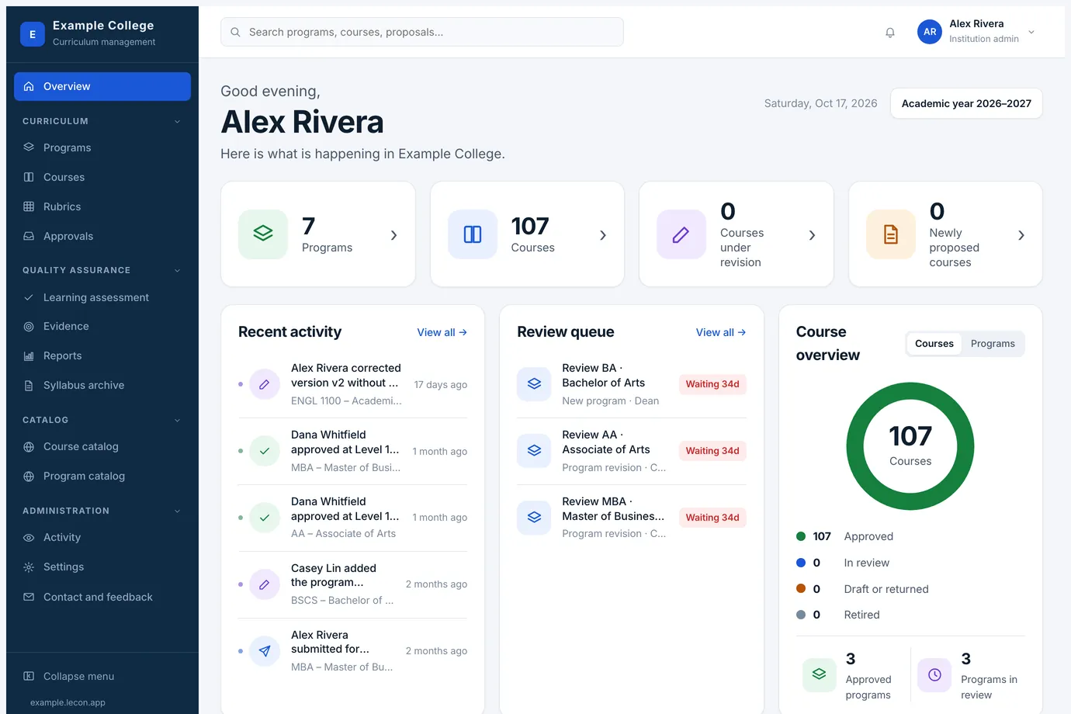Click the green donut chart of 107 courses
Image resolution: width=1071 pixels, height=714 pixels.
point(910,446)
